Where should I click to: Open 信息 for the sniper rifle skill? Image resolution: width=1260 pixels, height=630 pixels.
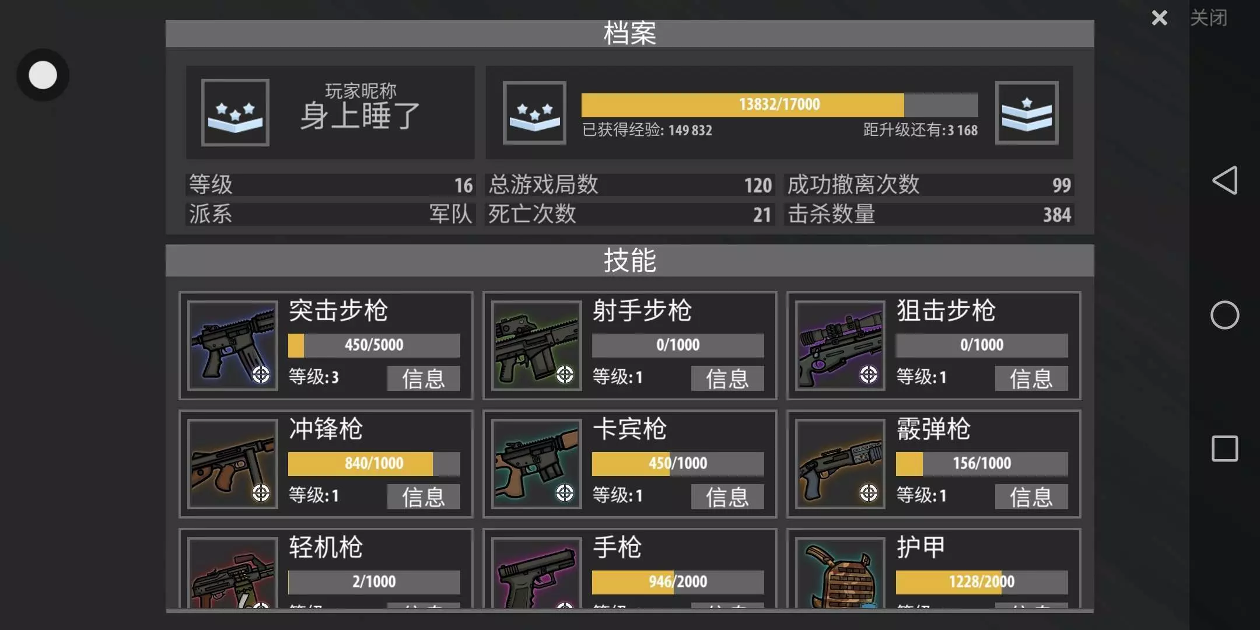point(1031,378)
